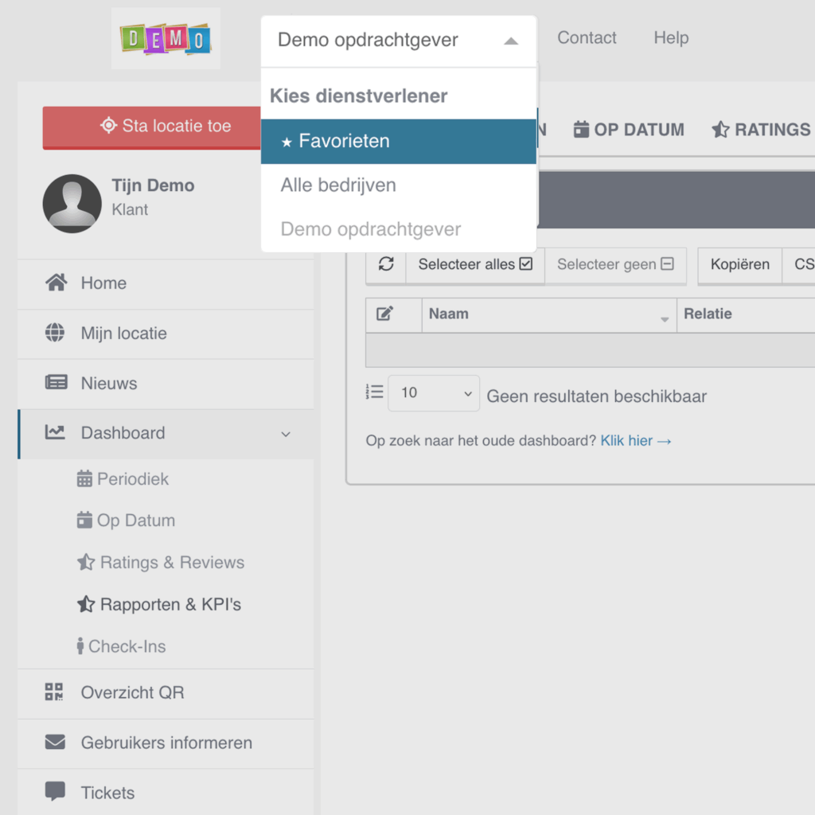Follow the Klik hier link
Screen dimensions: 815x815
coord(636,441)
